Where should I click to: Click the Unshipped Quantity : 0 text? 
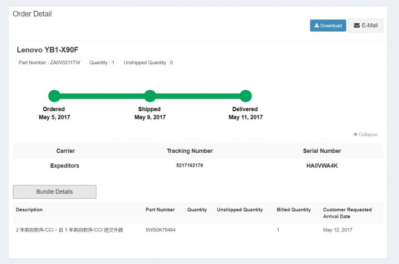click(148, 63)
